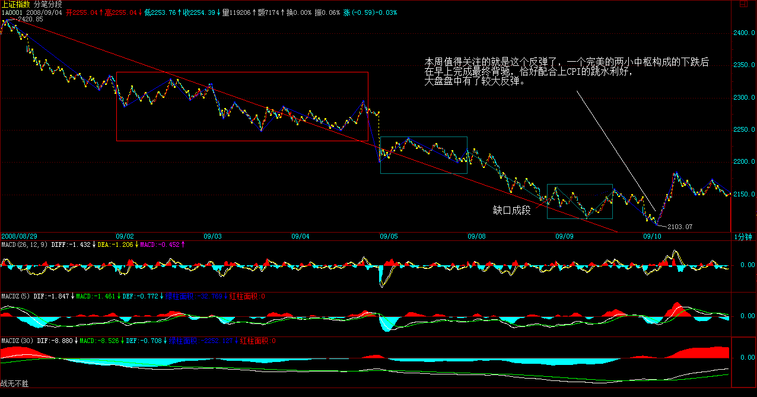
Task: Click the 战无不胜 text at bottom left
Action: [x=15, y=384]
